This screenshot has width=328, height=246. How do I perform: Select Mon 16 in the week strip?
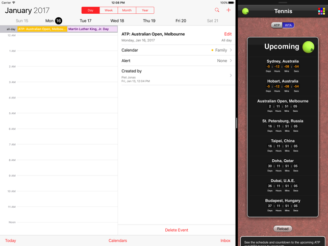[x=54, y=21]
